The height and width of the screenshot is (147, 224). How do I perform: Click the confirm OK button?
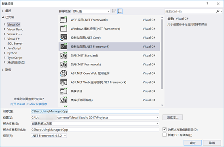point(192,143)
